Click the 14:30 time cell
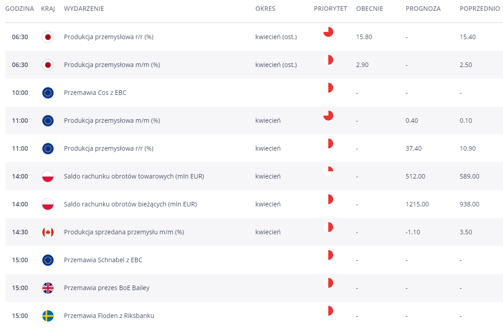Screen dimensions: 503x331 pyautogui.click(x=20, y=232)
